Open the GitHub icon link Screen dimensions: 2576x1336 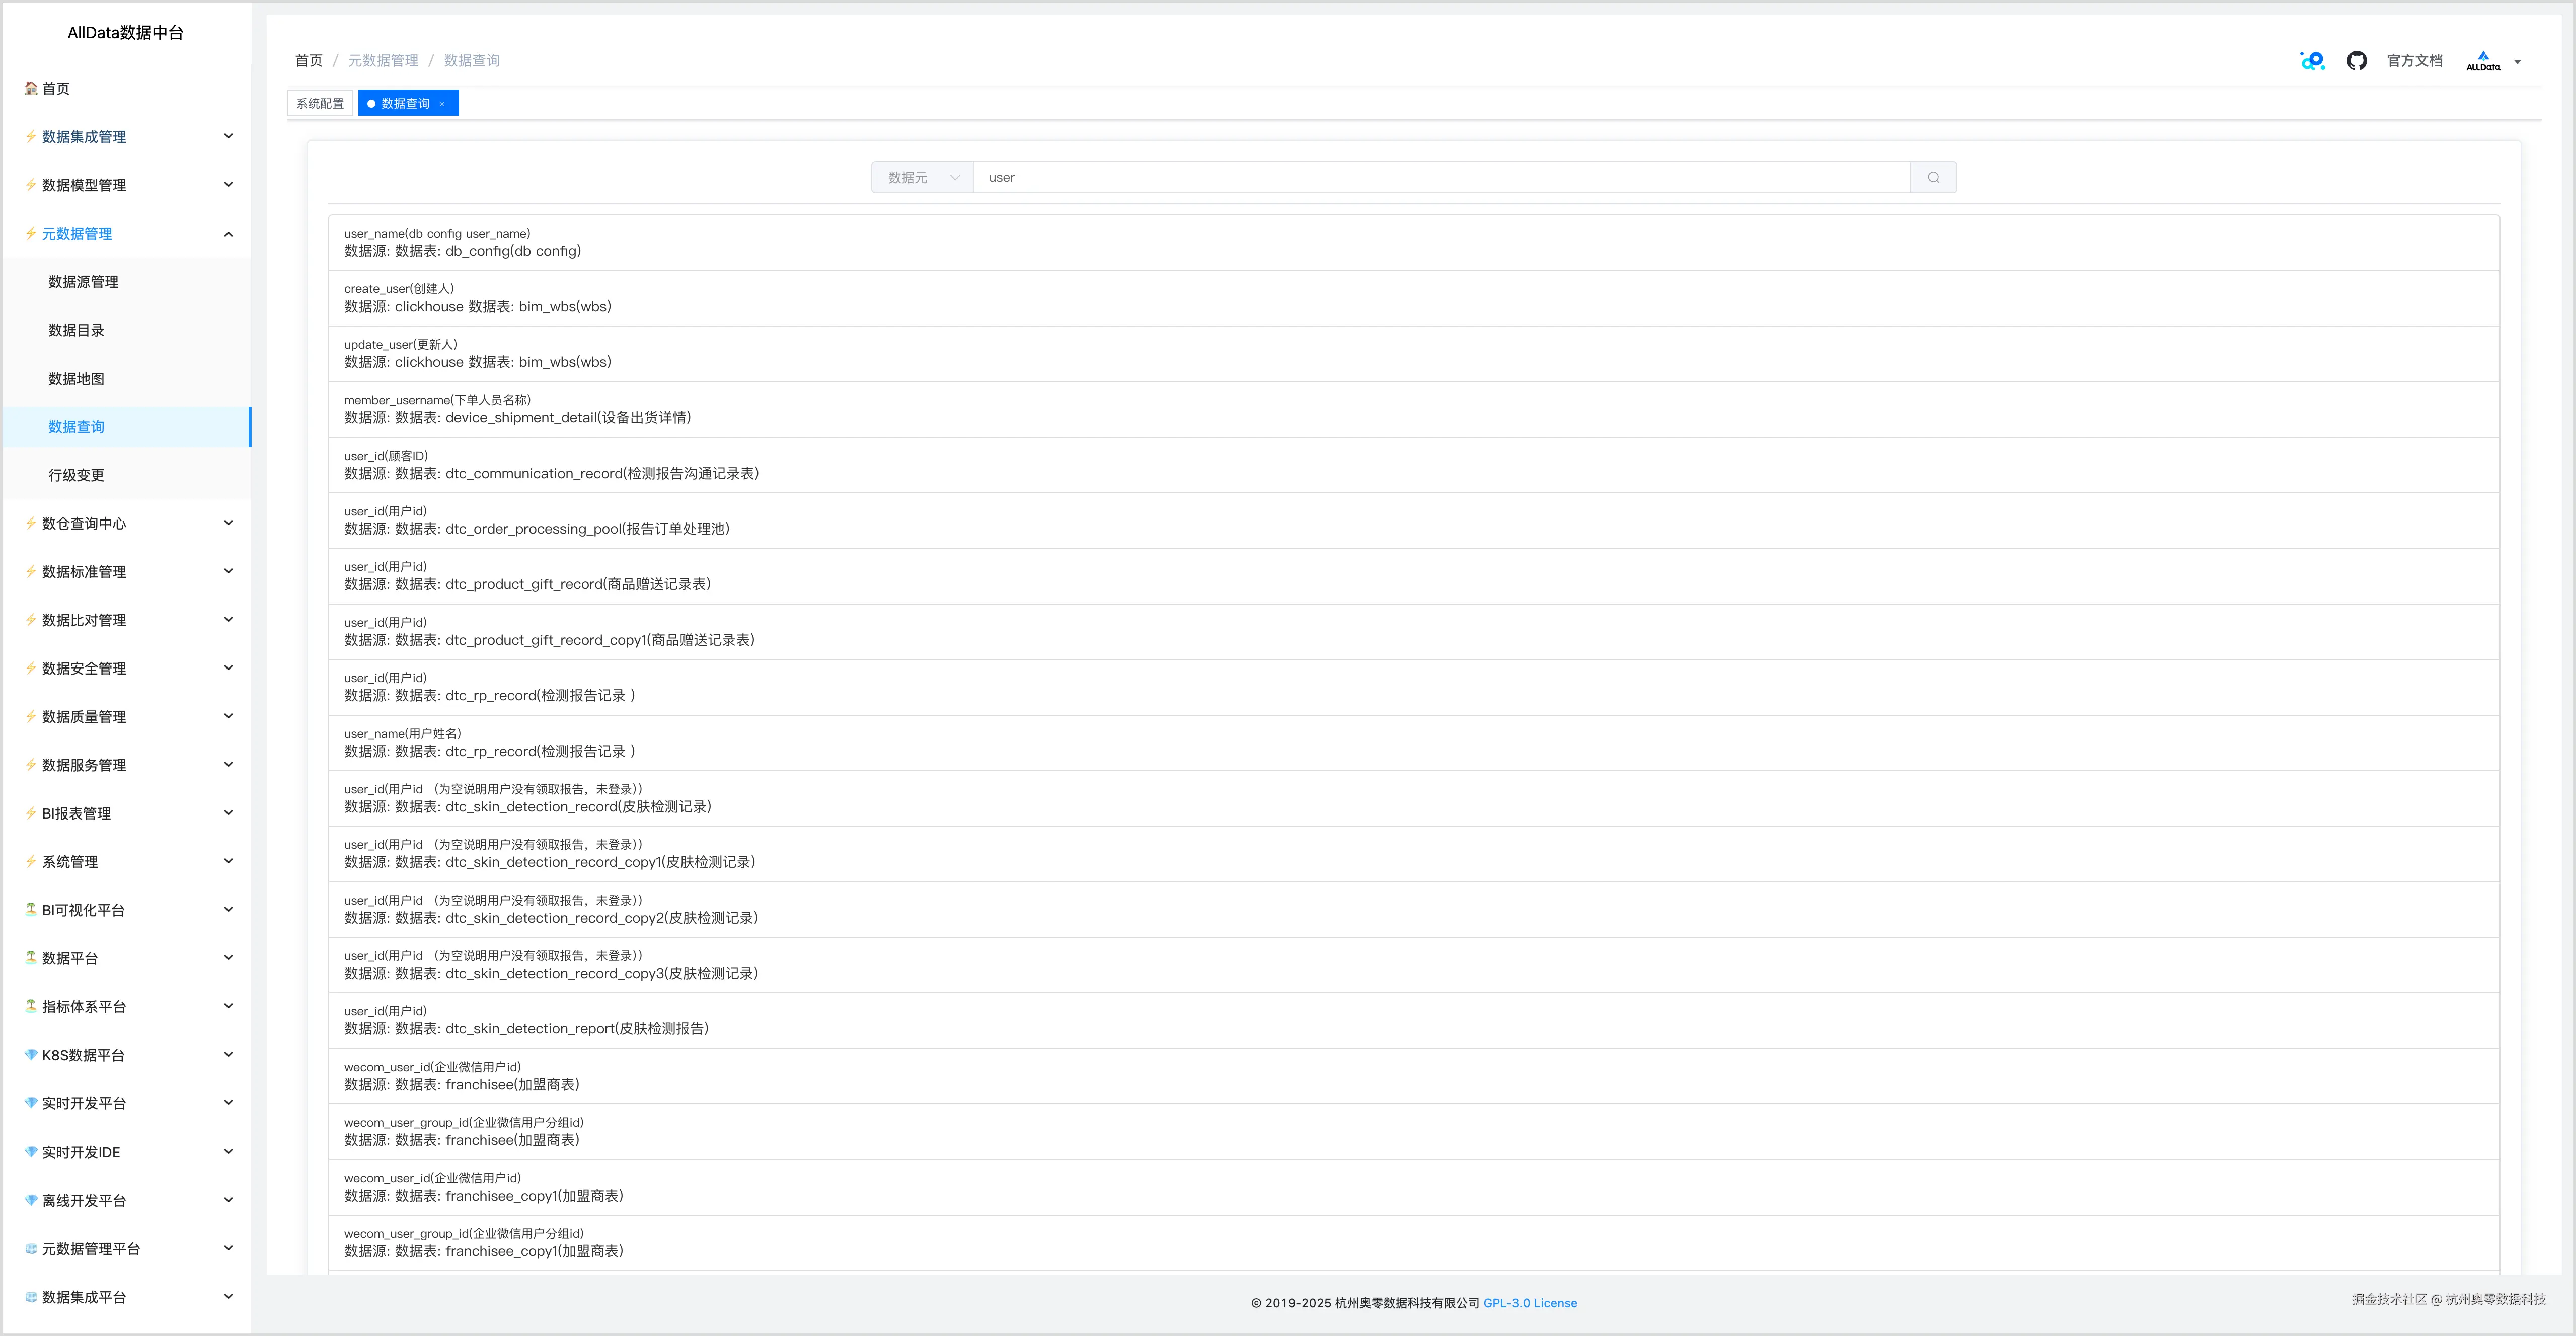click(x=2356, y=61)
